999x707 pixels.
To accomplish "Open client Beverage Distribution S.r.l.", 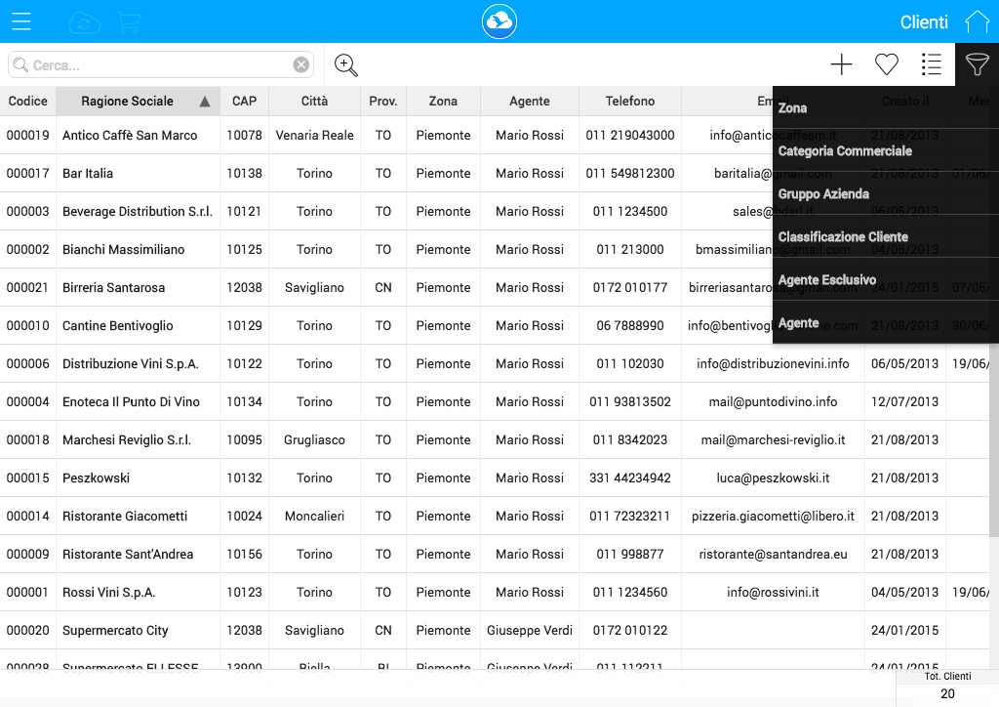I will (x=138, y=212).
